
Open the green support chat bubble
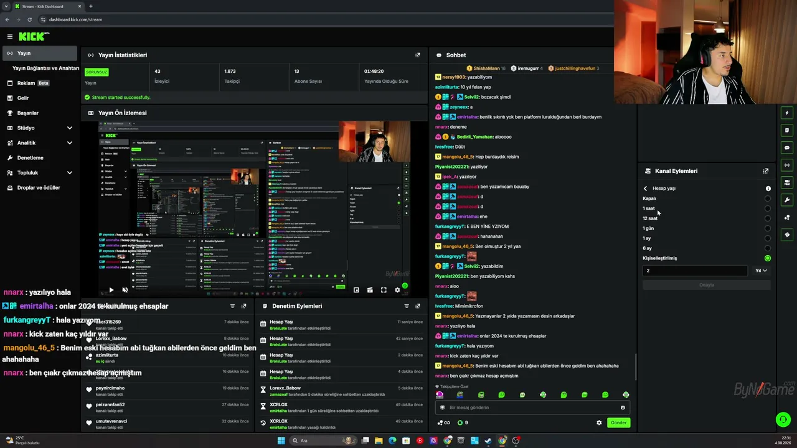click(783, 419)
